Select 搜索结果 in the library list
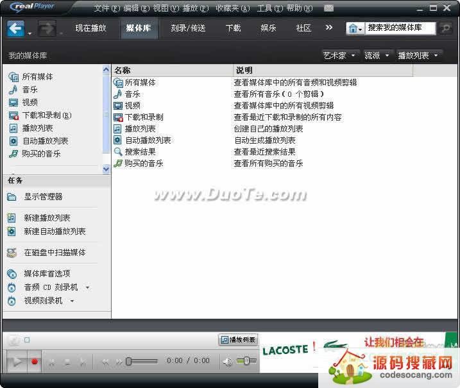The height and width of the screenshot is (388, 460). (139, 152)
